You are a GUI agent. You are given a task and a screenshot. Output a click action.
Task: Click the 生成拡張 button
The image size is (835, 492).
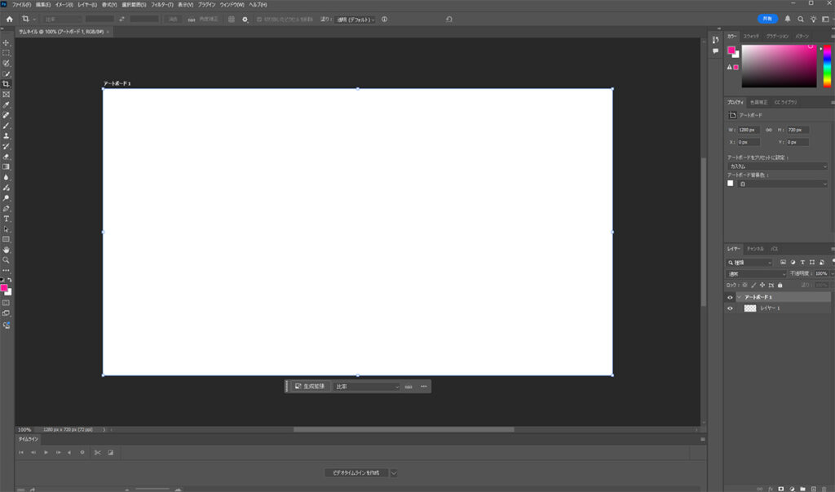310,387
